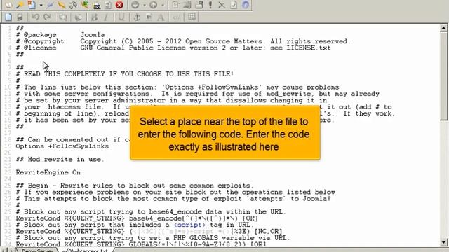Save the file using the floppy disk icon
449x252 pixels.
[x=20, y=17]
